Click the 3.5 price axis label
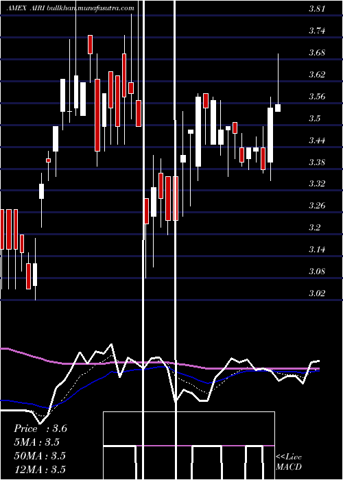 (x=314, y=119)
